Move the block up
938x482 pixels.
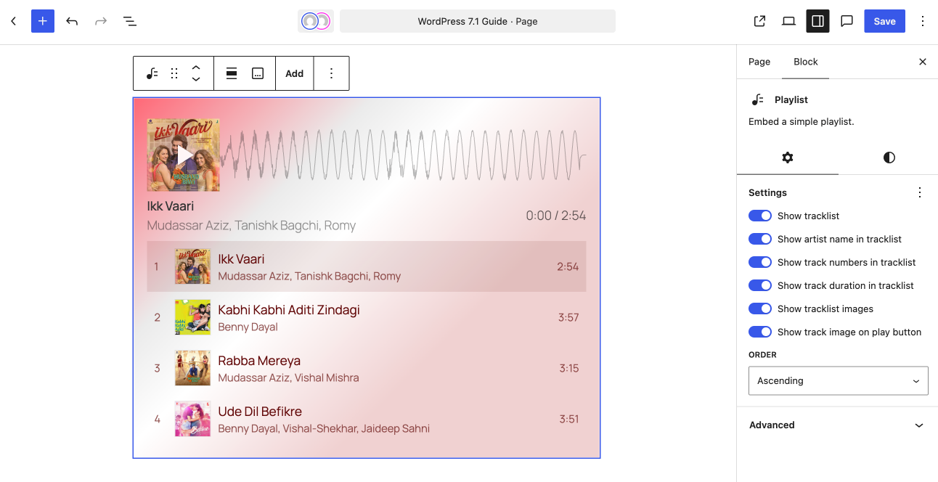tap(196, 68)
